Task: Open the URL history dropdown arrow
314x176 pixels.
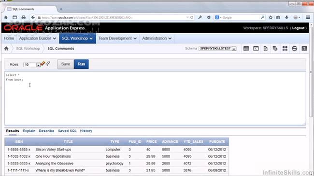Action: pos(187,17)
